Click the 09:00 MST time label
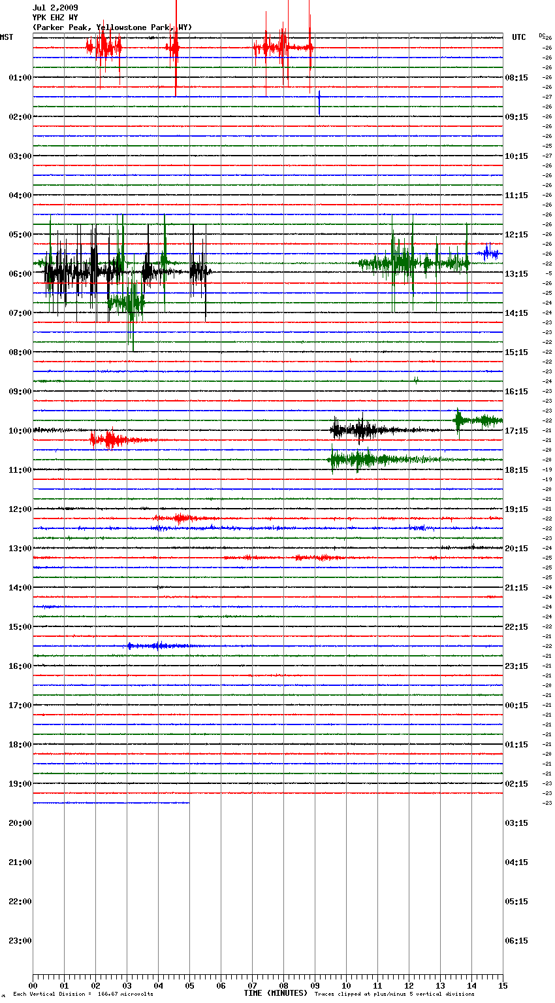 click(x=20, y=392)
